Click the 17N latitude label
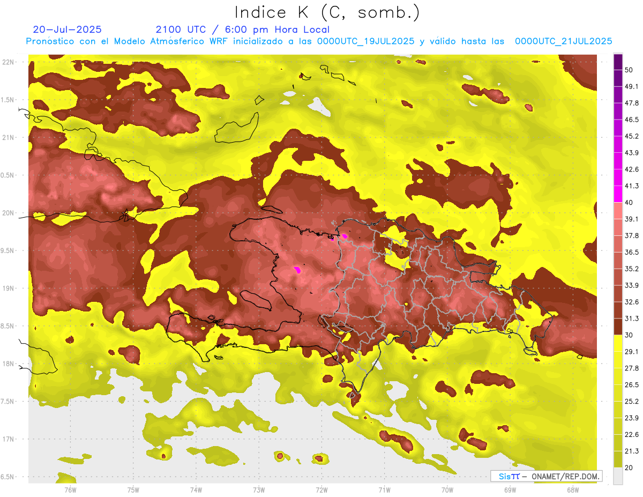 [x=9, y=439]
